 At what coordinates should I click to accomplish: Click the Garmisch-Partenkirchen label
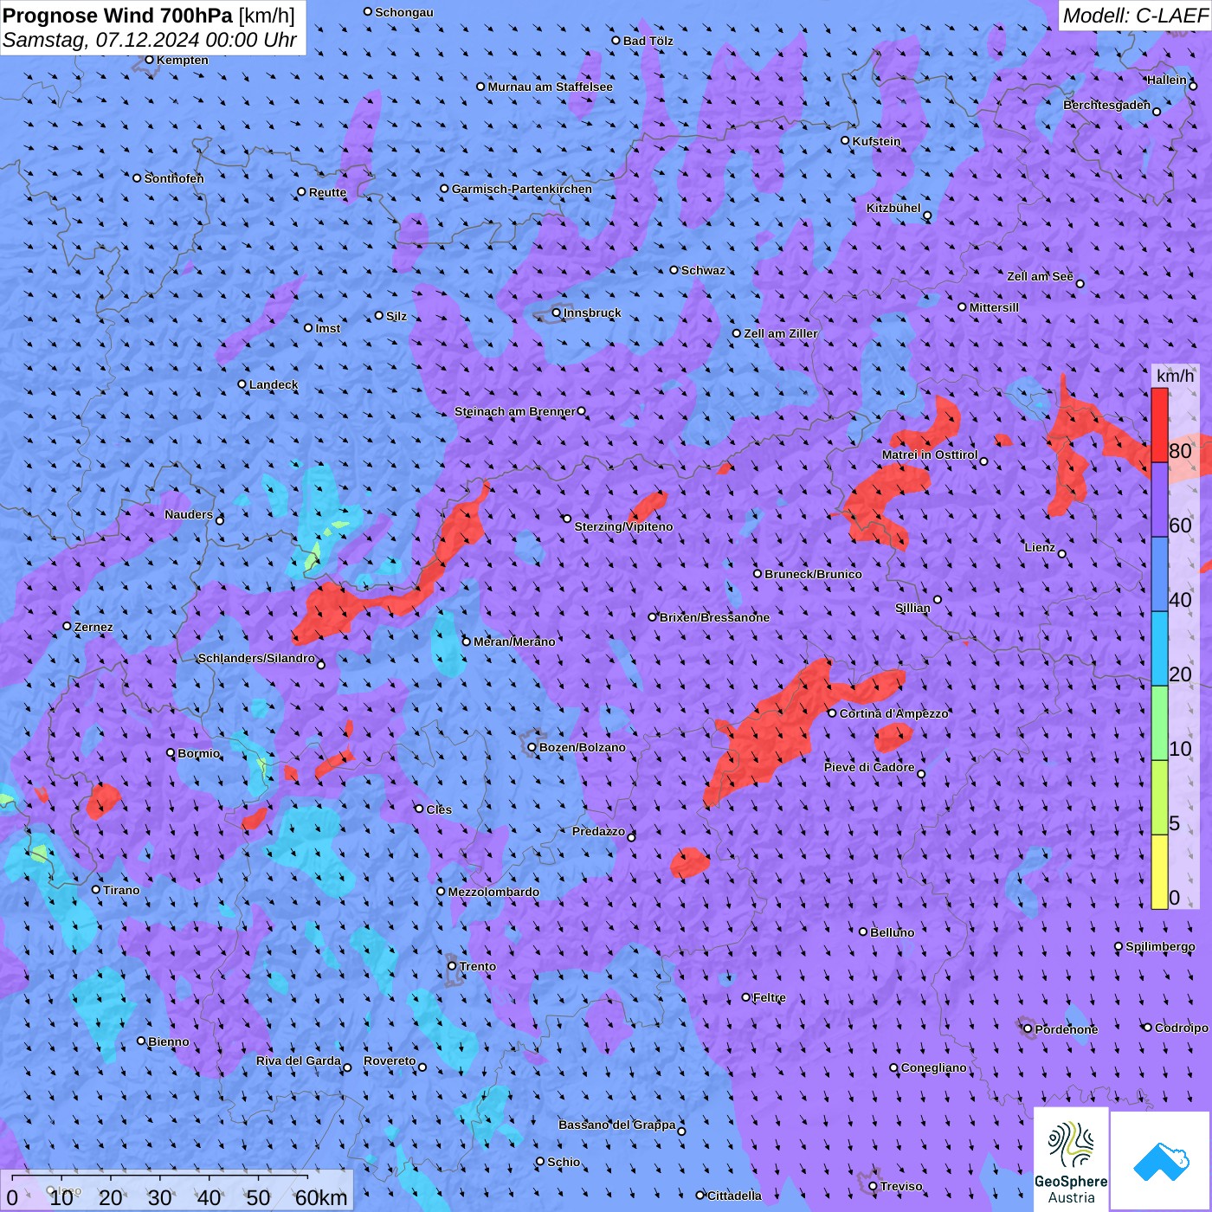coord(522,189)
